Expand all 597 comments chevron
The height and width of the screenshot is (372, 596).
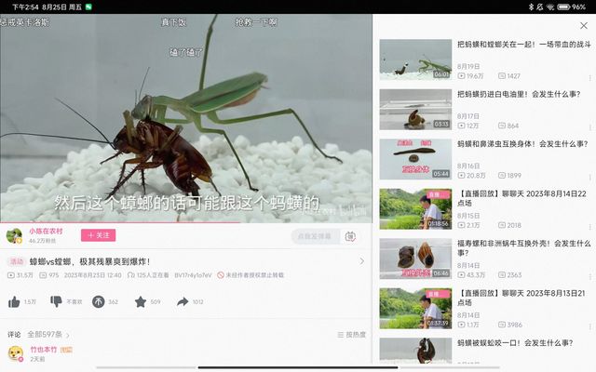tap(68, 335)
